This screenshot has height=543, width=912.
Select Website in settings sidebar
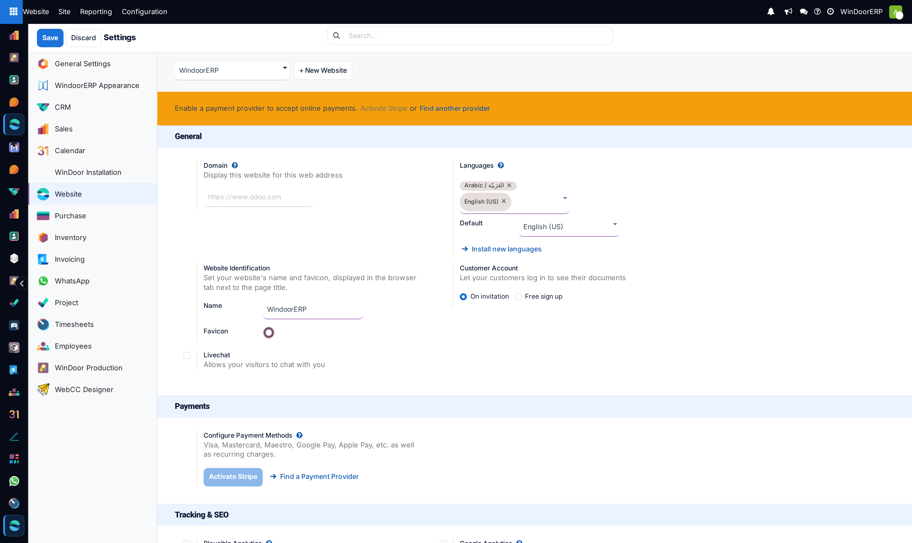[93, 194]
